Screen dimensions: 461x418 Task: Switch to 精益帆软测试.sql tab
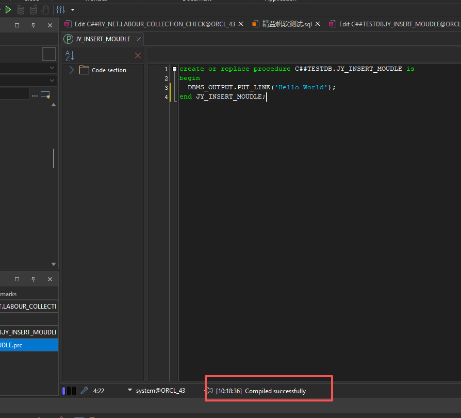(x=287, y=24)
